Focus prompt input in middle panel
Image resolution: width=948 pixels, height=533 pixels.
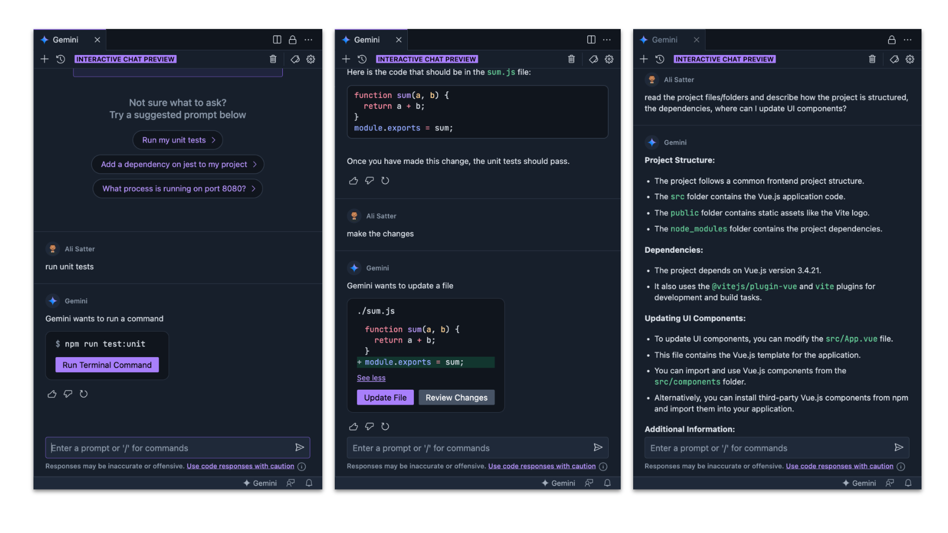(x=478, y=448)
